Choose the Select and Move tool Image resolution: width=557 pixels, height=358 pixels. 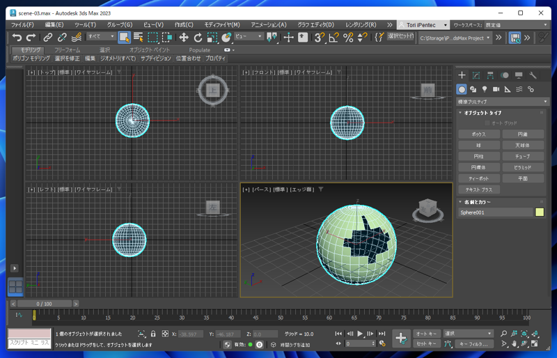coord(184,37)
